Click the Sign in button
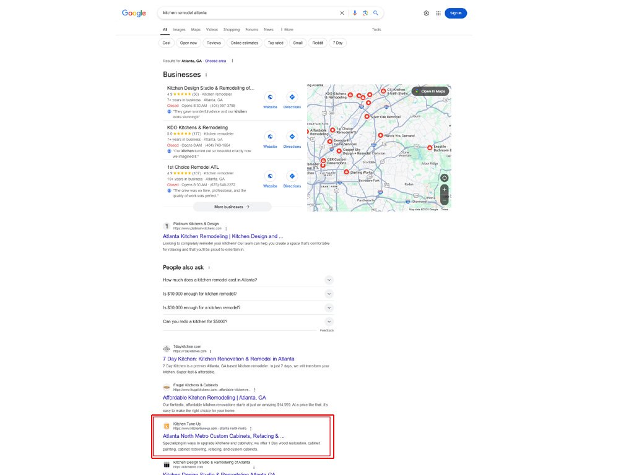 (x=456, y=14)
